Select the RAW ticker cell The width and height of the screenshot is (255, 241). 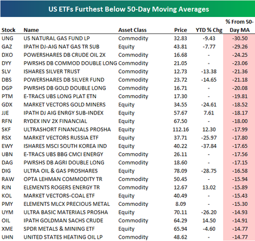pos(8,179)
